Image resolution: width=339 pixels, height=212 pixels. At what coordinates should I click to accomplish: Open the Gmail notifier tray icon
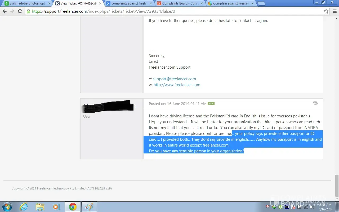coord(268,207)
